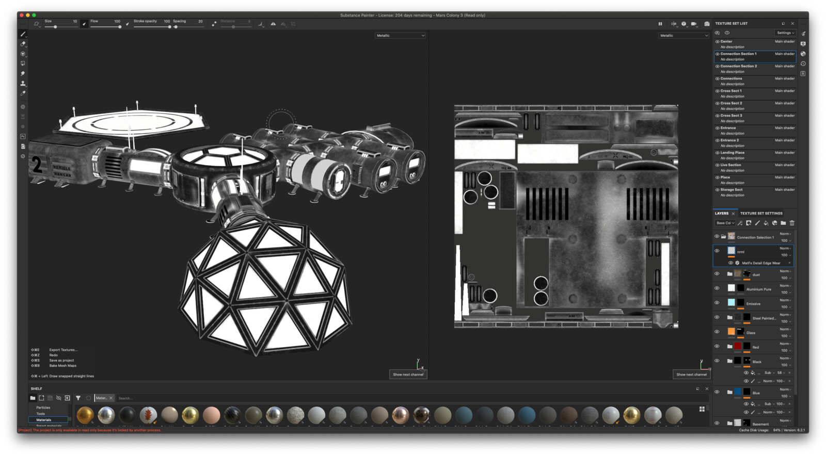Open Sub blend dropdown under Black layer
Screen dimensions: 826x456
[769, 373]
